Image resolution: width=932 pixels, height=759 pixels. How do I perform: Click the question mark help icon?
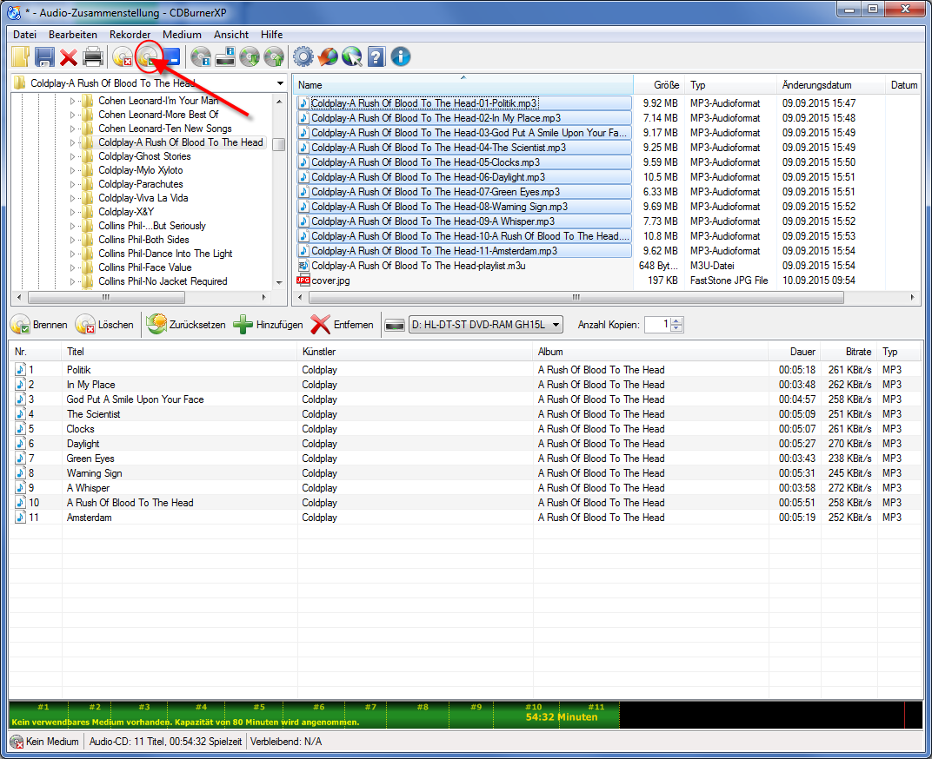click(x=376, y=57)
